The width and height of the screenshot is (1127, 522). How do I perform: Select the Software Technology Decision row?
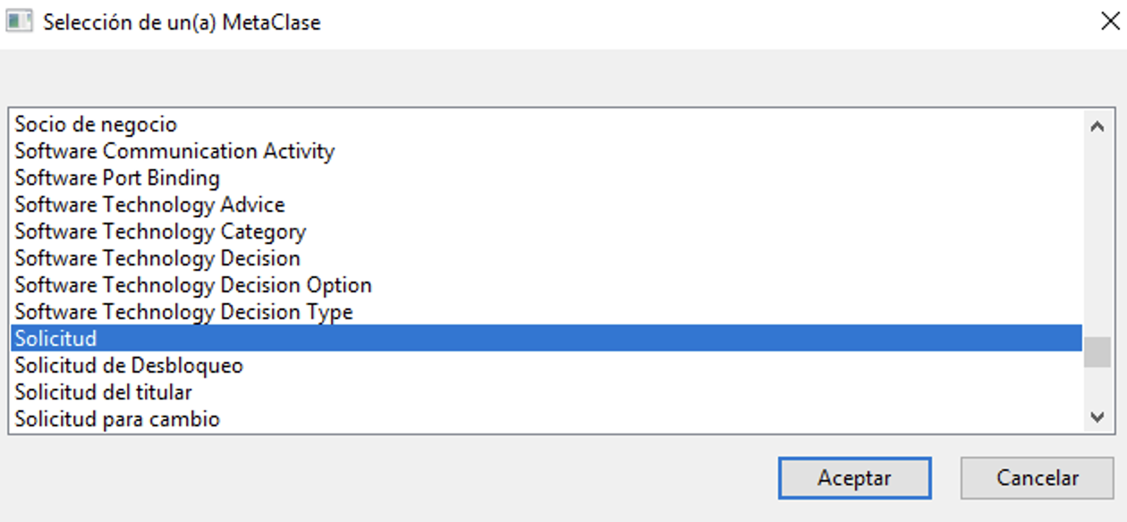(546, 258)
